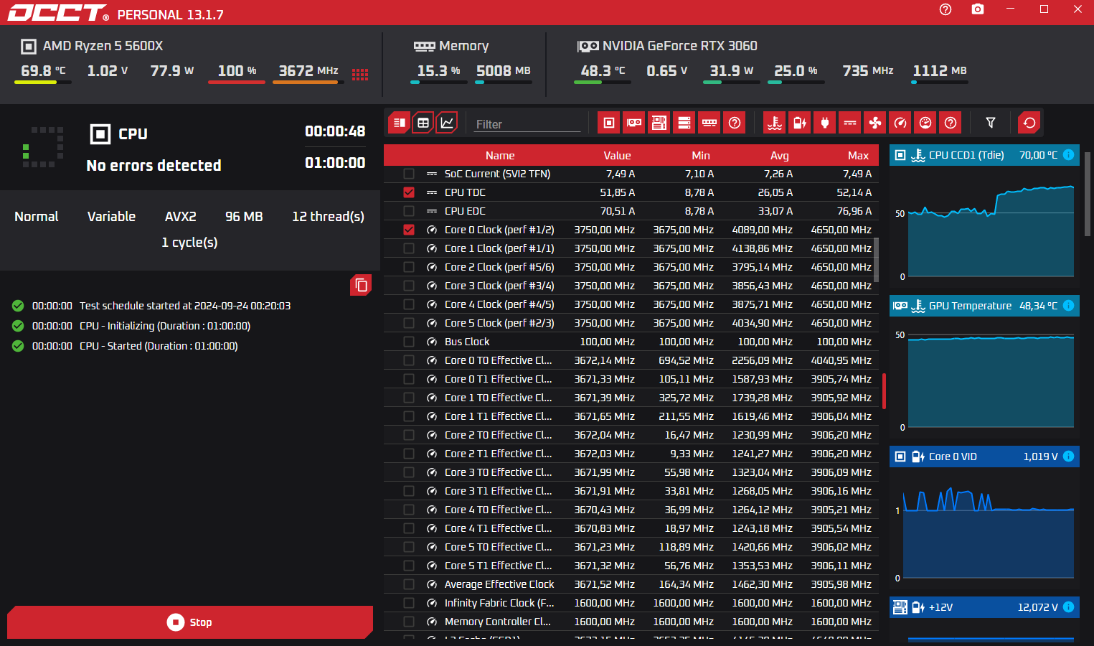Toggle the memory module hardware filter icon
The width and height of the screenshot is (1094, 646).
(709, 123)
